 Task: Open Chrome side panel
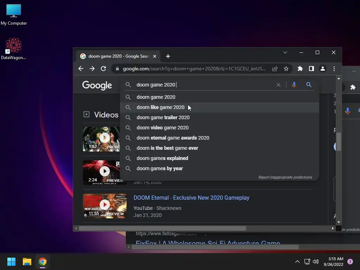pos(311,69)
